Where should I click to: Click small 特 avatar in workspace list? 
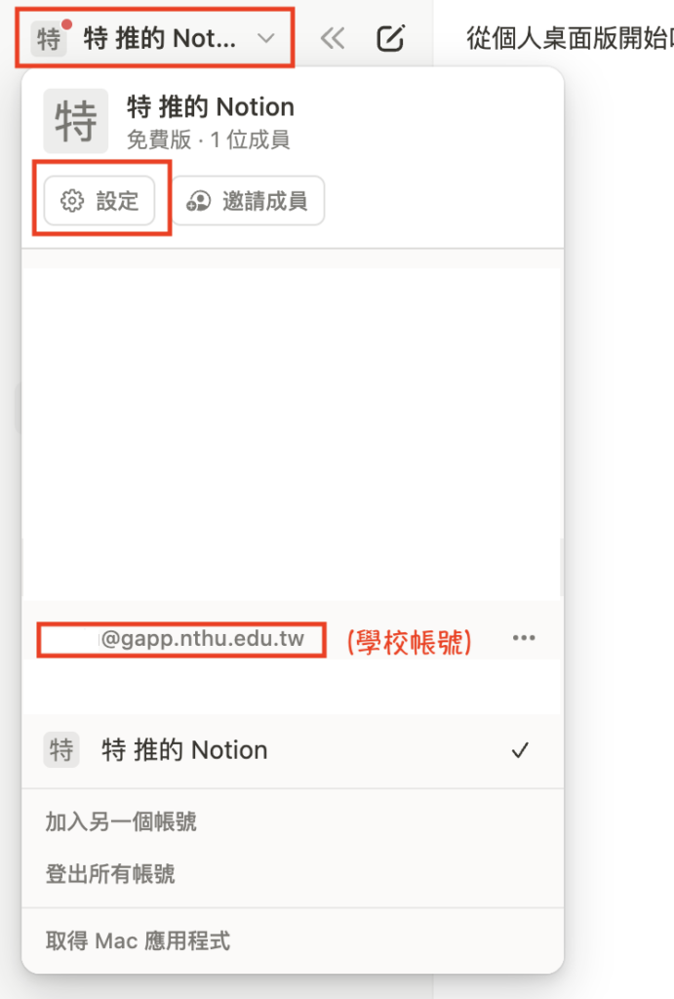[x=61, y=750]
